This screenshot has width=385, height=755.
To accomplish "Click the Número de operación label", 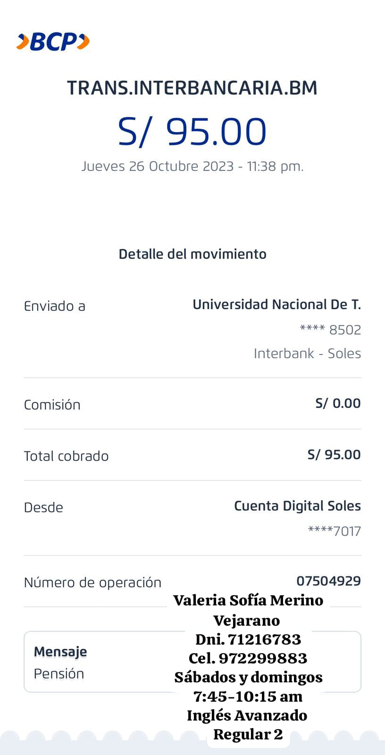I will [x=92, y=583].
